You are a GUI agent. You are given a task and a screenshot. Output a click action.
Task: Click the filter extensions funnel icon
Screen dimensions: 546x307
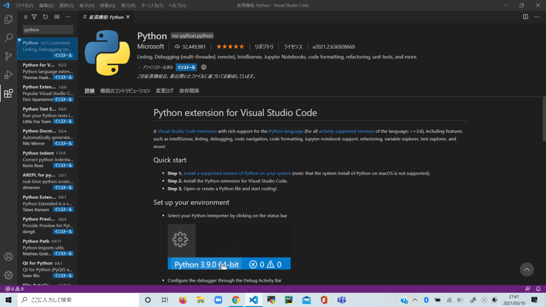pyautogui.click(x=34, y=17)
